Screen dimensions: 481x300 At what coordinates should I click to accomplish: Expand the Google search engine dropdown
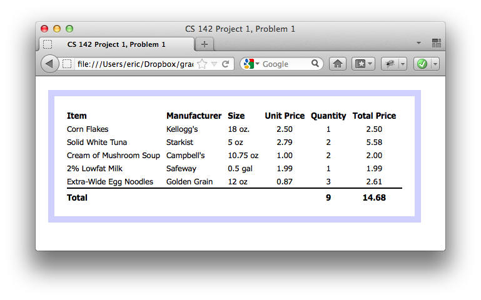[251, 64]
